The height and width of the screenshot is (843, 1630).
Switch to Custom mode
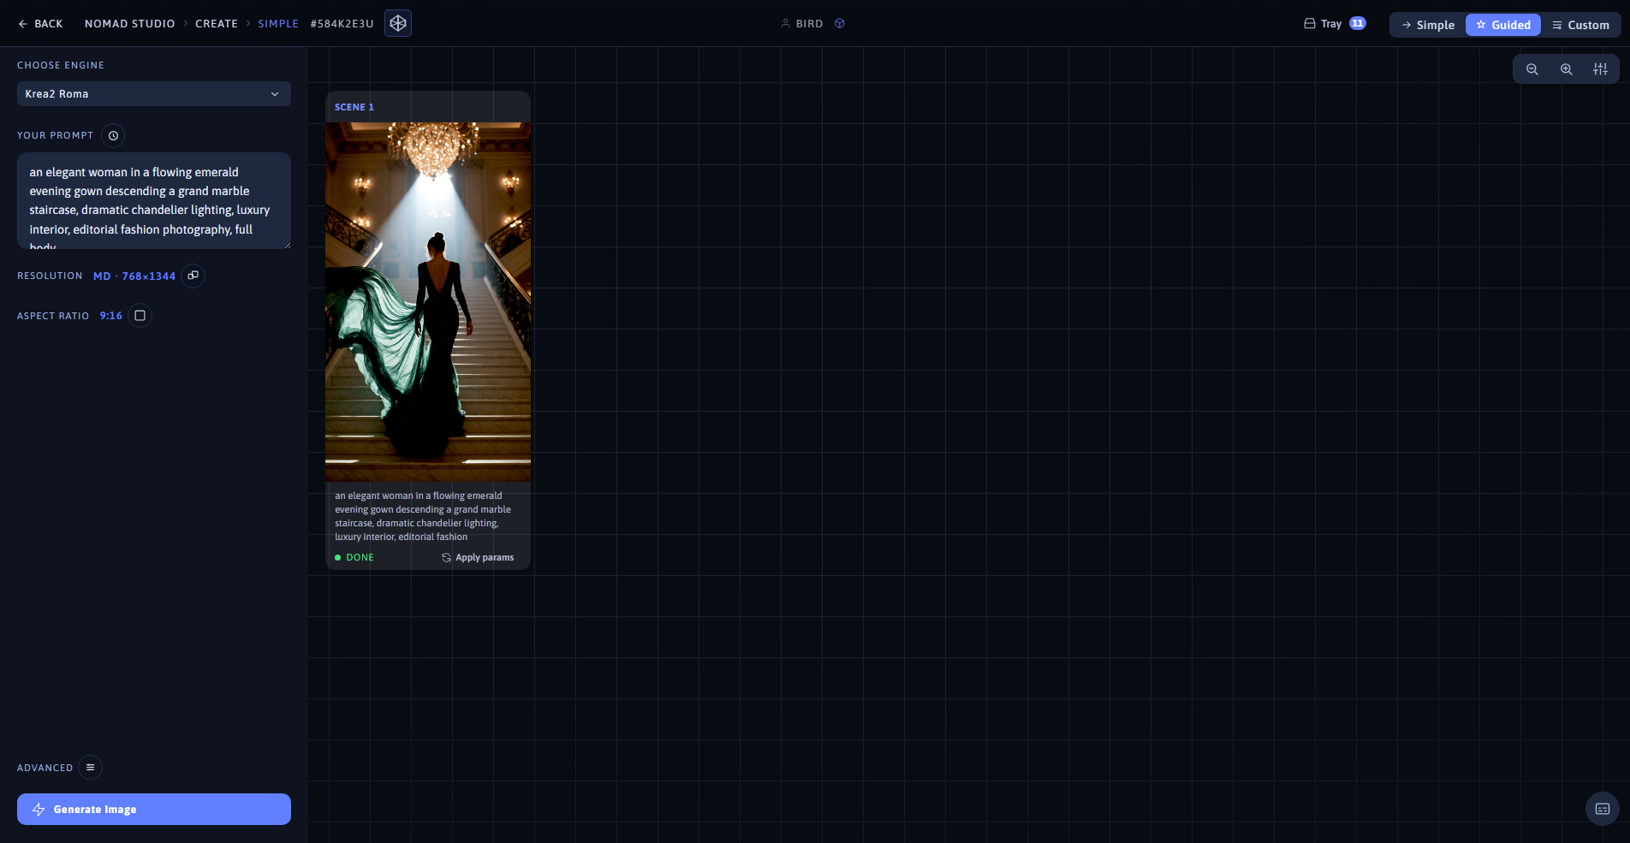click(1580, 25)
